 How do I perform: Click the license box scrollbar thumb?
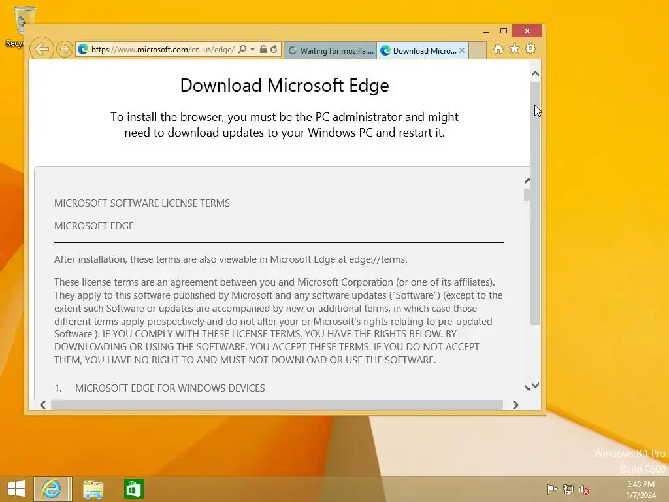pyautogui.click(x=527, y=195)
